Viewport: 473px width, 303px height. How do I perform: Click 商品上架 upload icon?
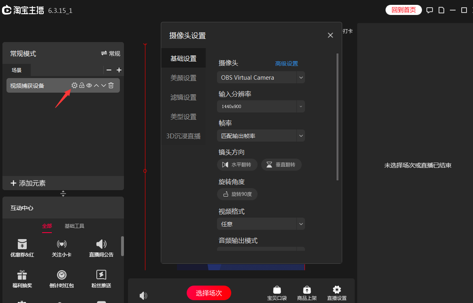tap(307, 290)
